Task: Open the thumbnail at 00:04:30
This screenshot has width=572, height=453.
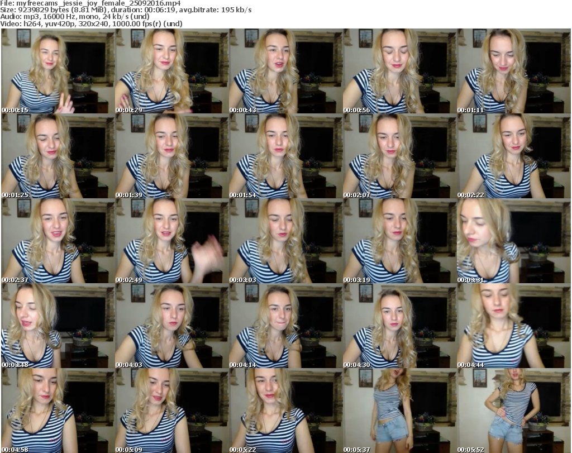Action: coord(399,326)
